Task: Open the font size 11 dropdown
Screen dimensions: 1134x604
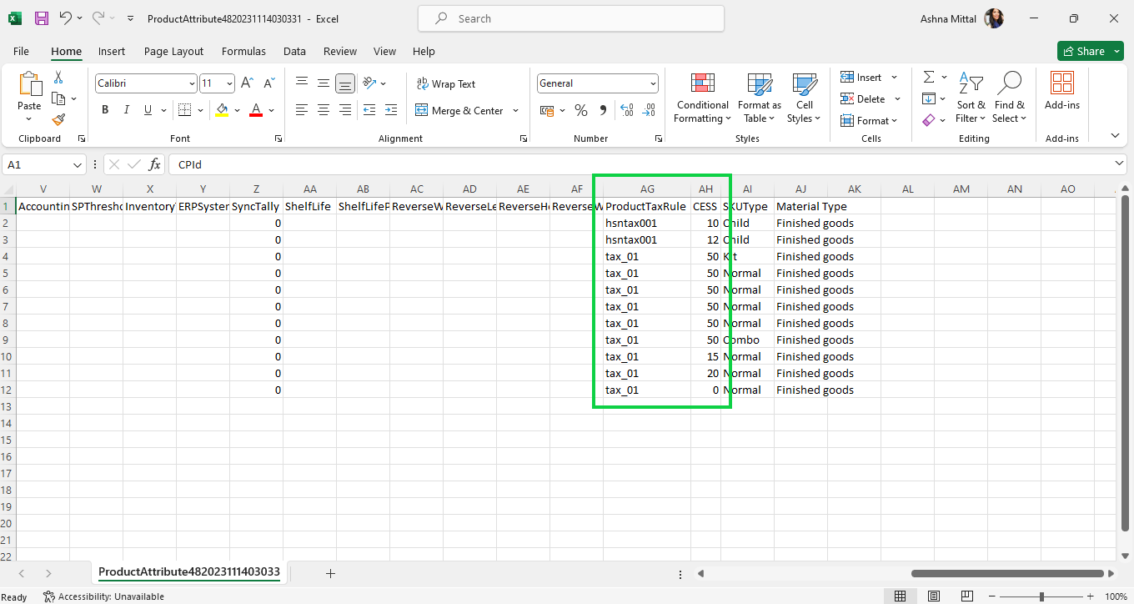Action: (228, 83)
